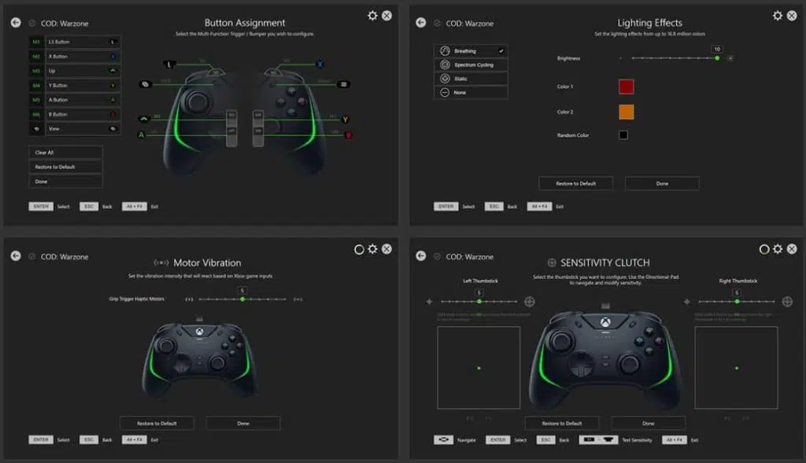
Task: Click Restore to Default in Lighting Effects
Action: coord(575,183)
